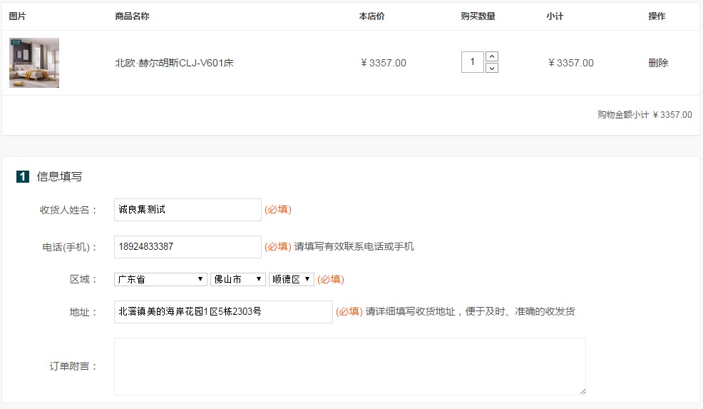Click the step number 1 badge
Viewport: 703px width, 409px height.
point(23,176)
